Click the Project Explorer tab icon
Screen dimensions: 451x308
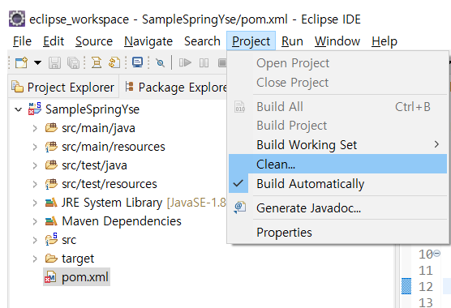click(x=17, y=87)
